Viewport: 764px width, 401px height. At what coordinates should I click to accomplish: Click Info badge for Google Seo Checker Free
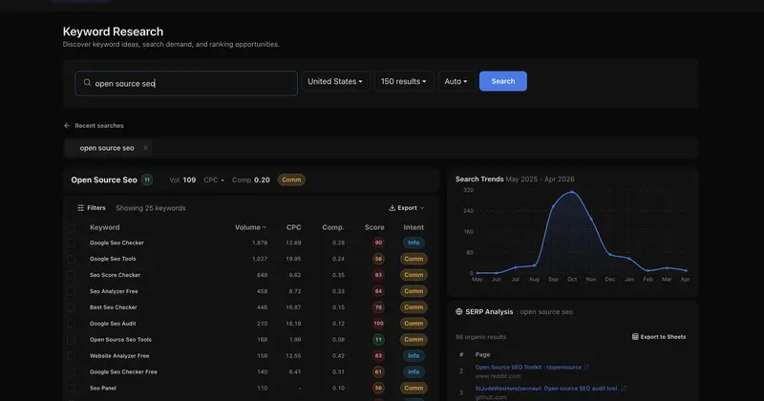414,371
